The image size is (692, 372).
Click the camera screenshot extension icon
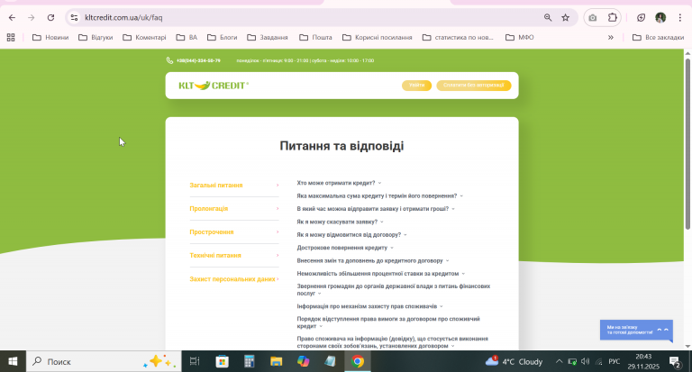(x=593, y=18)
